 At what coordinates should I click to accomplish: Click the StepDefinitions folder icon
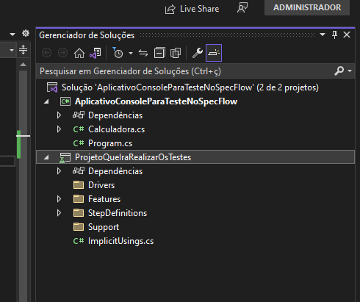pyautogui.click(x=79, y=213)
